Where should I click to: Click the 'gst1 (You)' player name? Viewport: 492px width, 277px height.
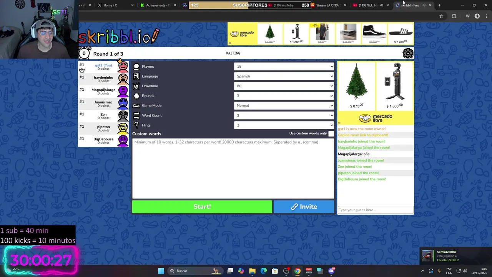[x=103, y=65]
